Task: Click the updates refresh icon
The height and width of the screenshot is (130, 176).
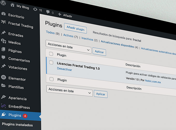Action: tap(35, 9)
